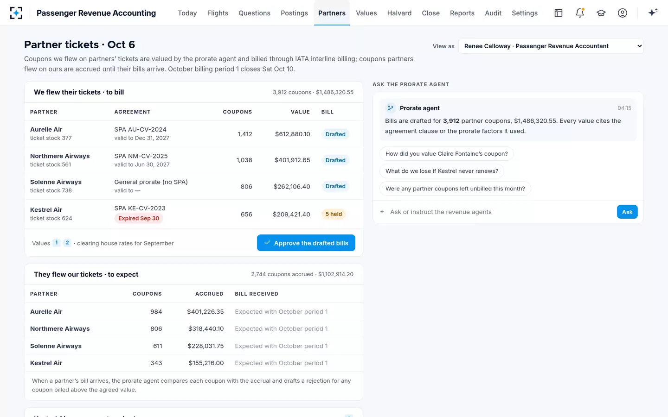Click the app logo icon
The image size is (668, 417).
click(x=16, y=13)
